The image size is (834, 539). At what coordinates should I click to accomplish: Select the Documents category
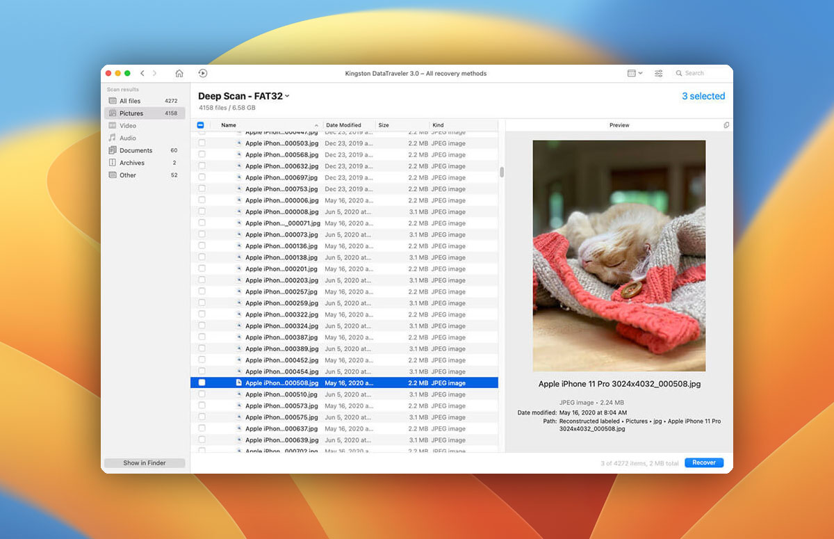pos(145,150)
